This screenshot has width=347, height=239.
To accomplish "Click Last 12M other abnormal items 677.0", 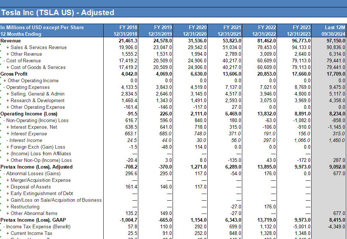I will [339, 213].
